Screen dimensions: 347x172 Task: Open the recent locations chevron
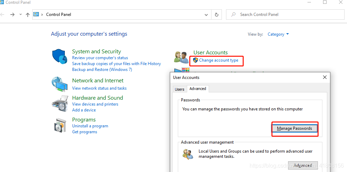pos(20,14)
